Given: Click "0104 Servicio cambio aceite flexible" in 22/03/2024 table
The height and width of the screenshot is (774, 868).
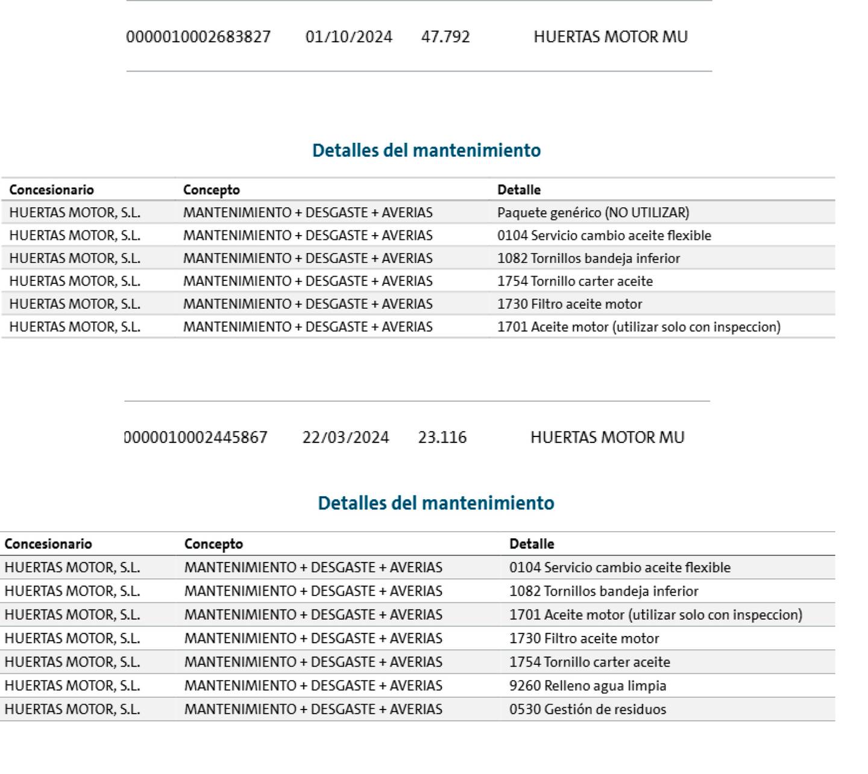Looking at the screenshot, I should click(620, 568).
